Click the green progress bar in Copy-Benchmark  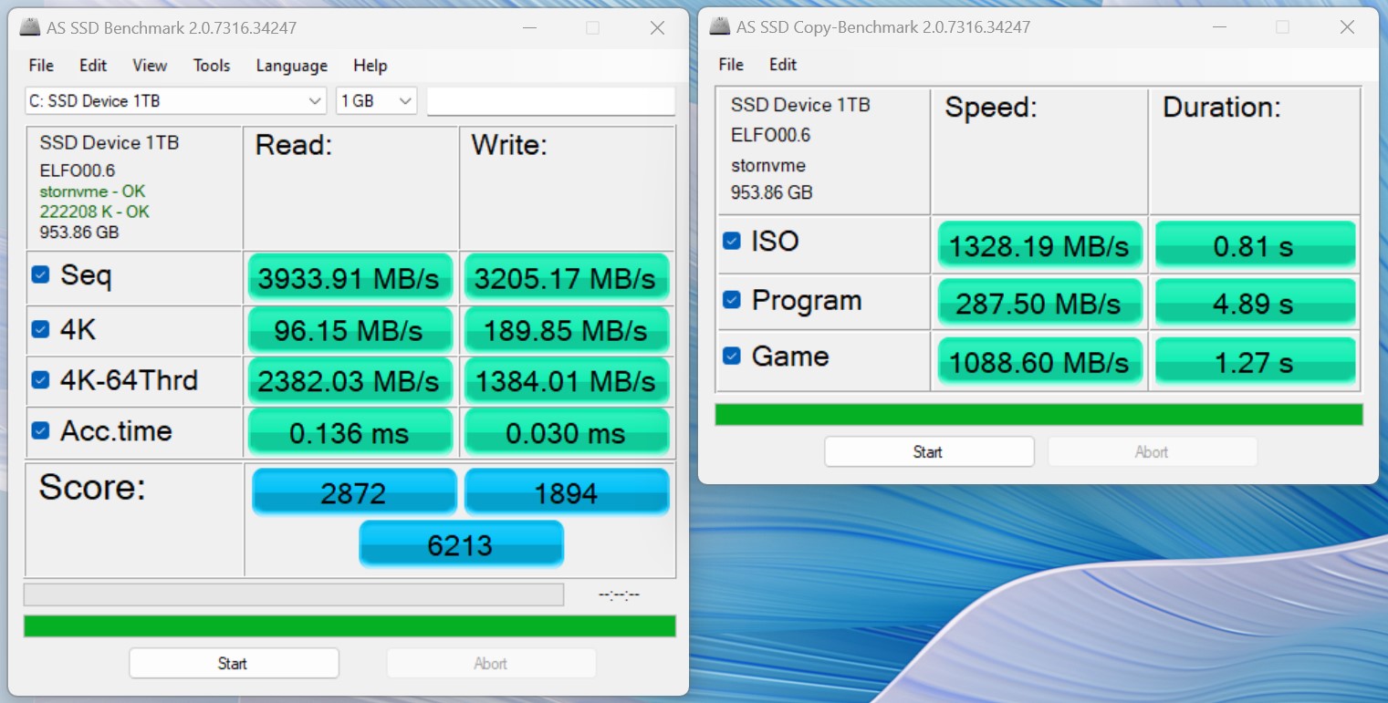(x=1038, y=415)
